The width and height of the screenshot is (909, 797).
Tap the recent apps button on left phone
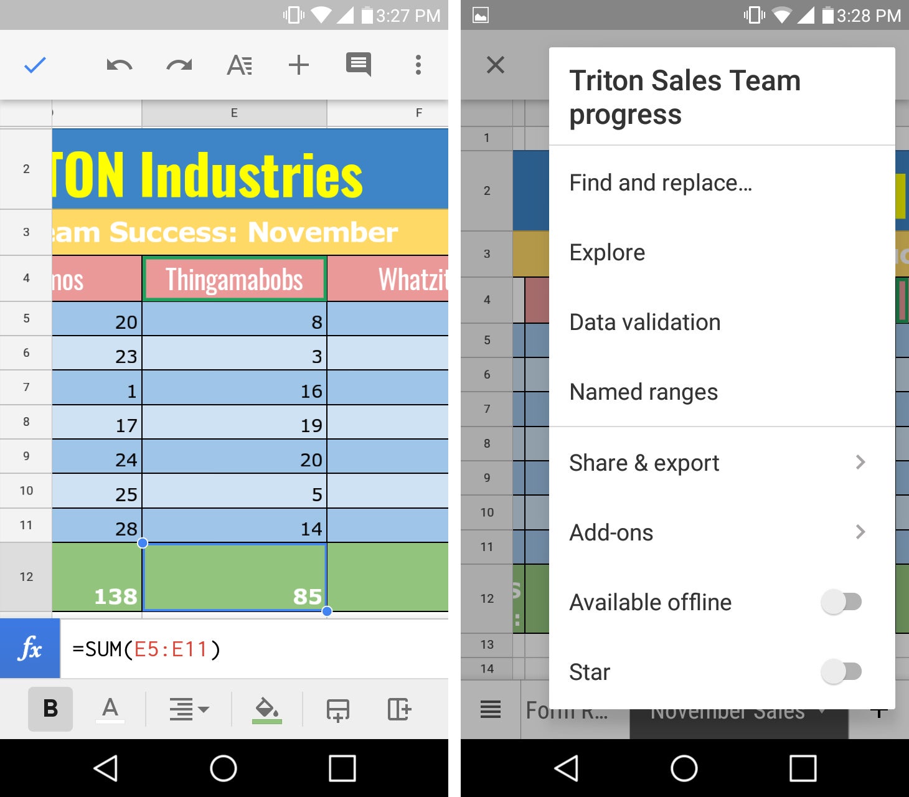tap(342, 768)
